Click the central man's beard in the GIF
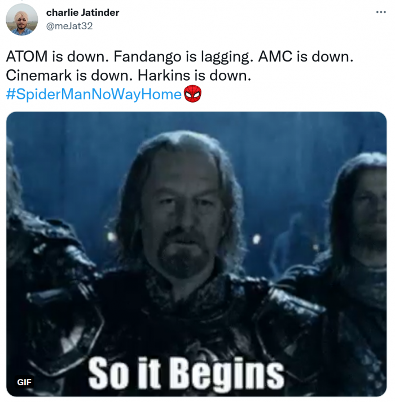Image resolution: width=395 pixels, height=402 pixels. [x=182, y=254]
